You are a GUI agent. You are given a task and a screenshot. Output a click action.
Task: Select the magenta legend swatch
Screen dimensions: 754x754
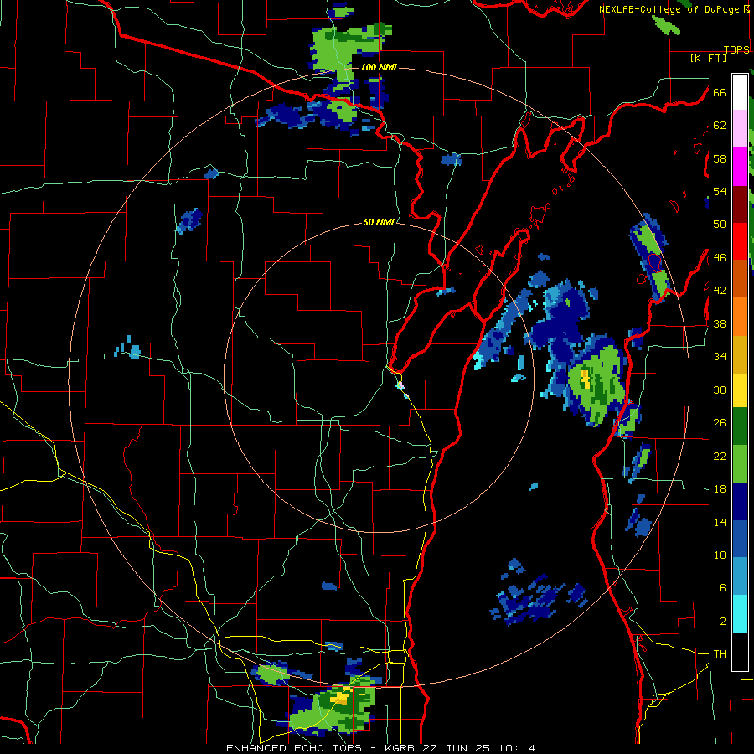click(740, 167)
